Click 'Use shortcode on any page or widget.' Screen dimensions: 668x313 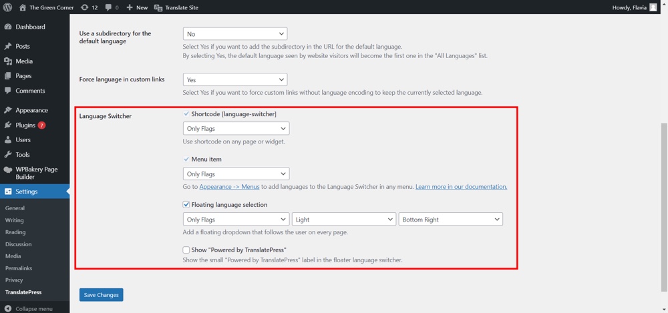click(x=234, y=141)
